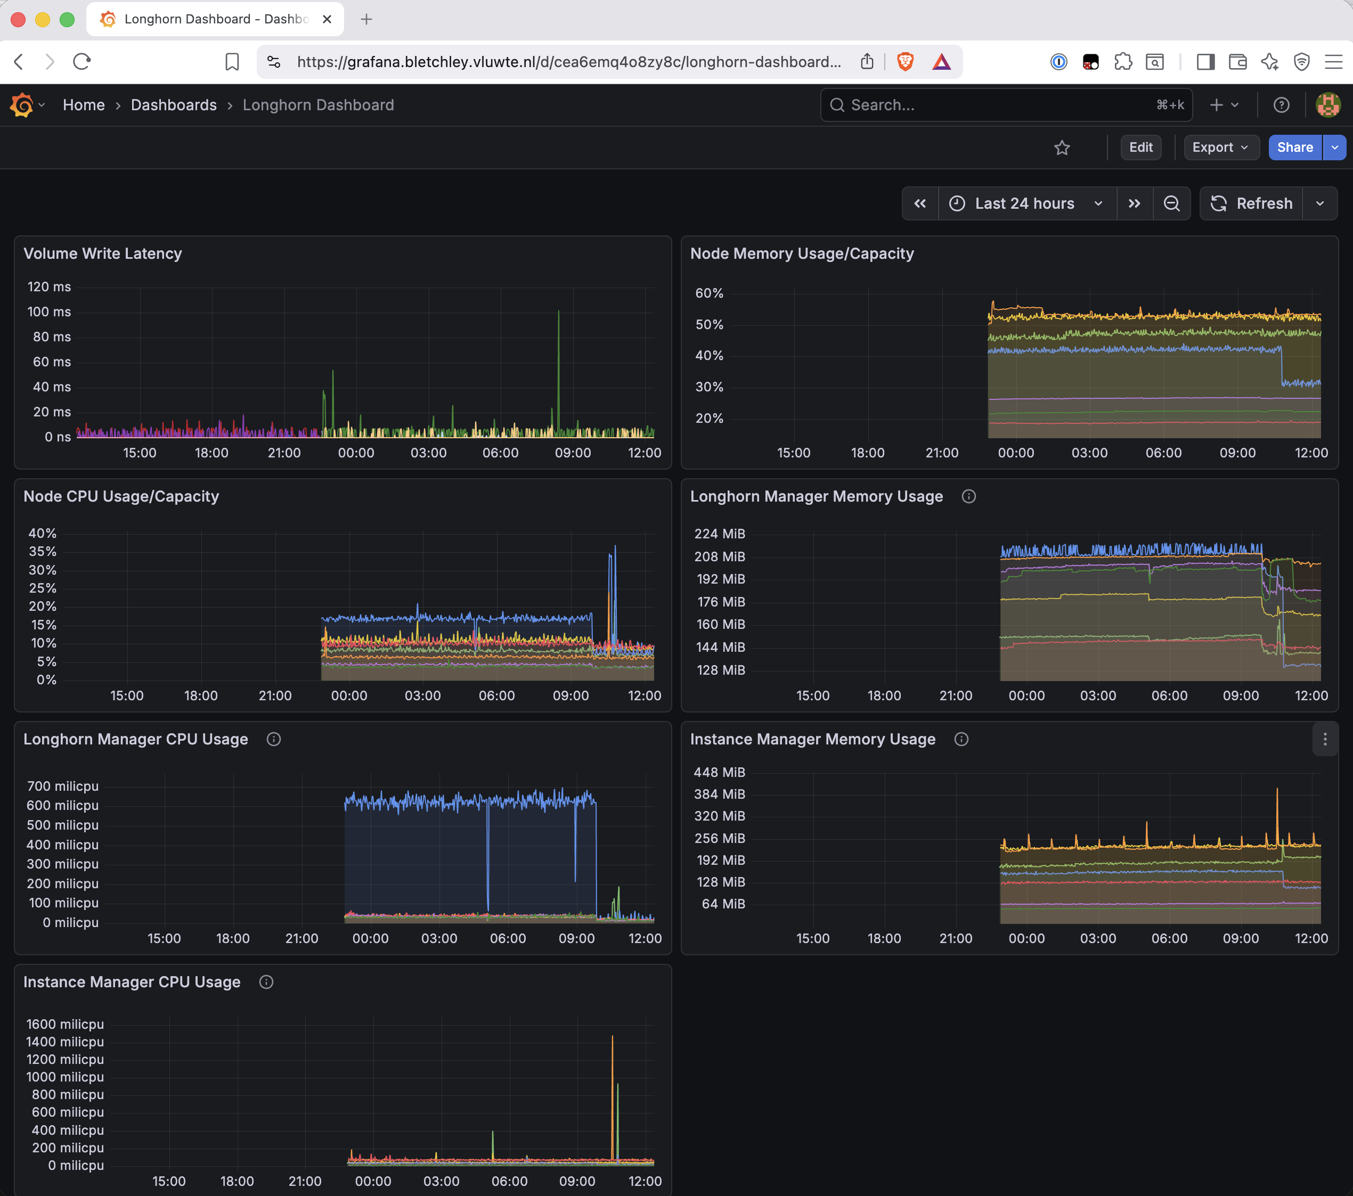Click the VPN shield icon
Viewport: 1353px width, 1196px height.
[x=1301, y=62]
